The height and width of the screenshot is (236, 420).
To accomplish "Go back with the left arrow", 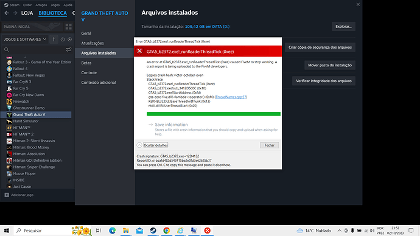I will 7,13.
